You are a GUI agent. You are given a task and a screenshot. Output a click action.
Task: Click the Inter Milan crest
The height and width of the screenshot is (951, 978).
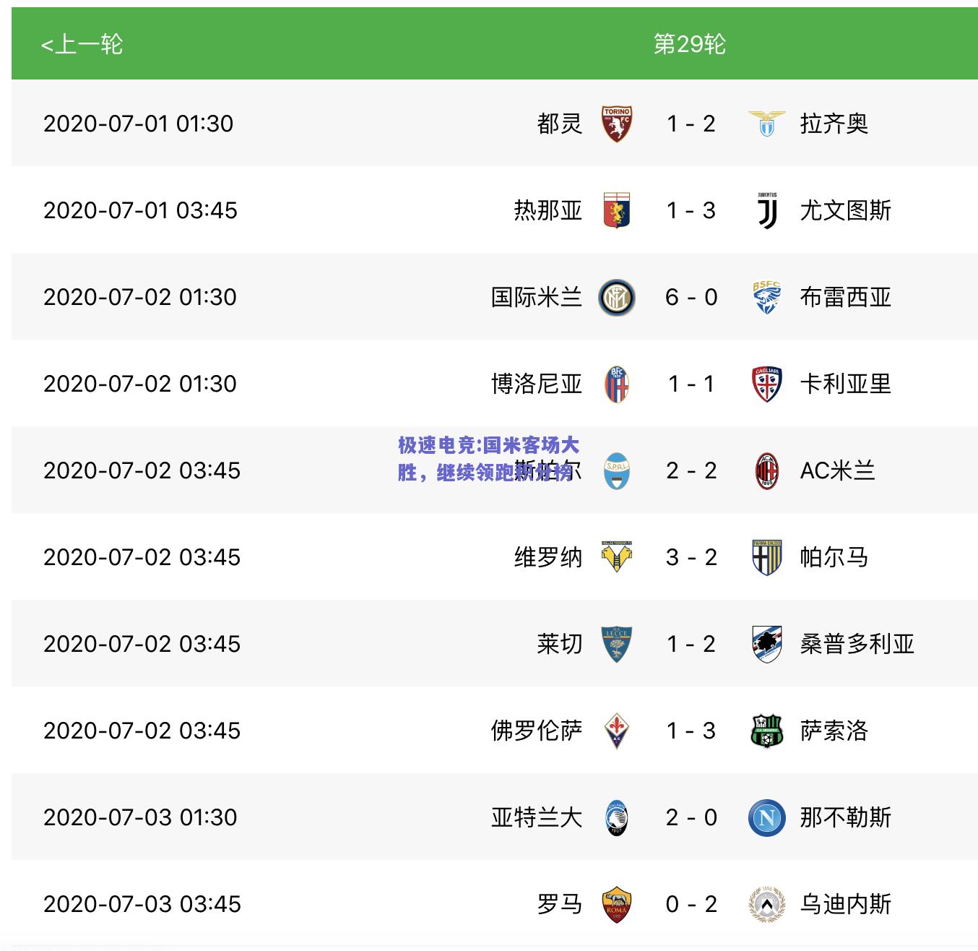(x=617, y=297)
